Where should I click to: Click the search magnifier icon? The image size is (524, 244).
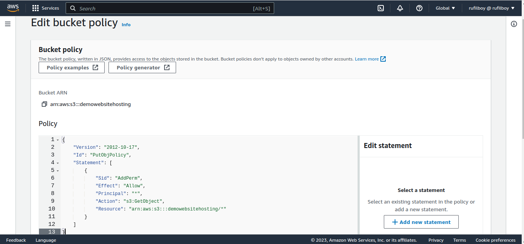coord(73,8)
